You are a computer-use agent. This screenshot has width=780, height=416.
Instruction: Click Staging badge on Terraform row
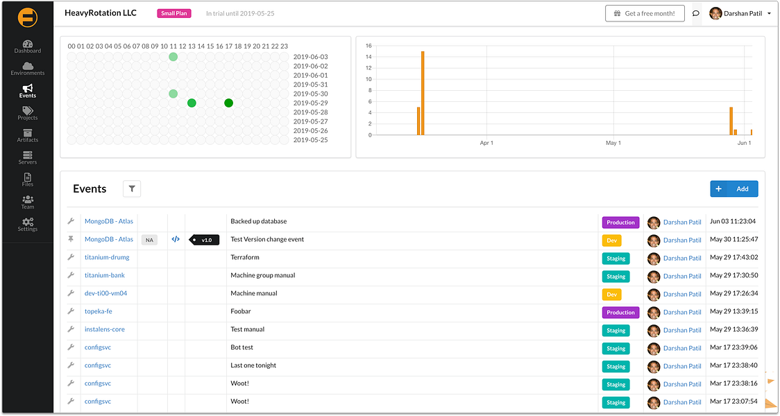tap(616, 259)
